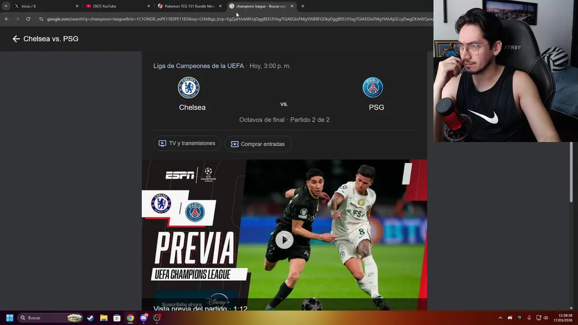Switch to the (507) YouTube tab
Viewport: 578px width, 325px height.
117,6
